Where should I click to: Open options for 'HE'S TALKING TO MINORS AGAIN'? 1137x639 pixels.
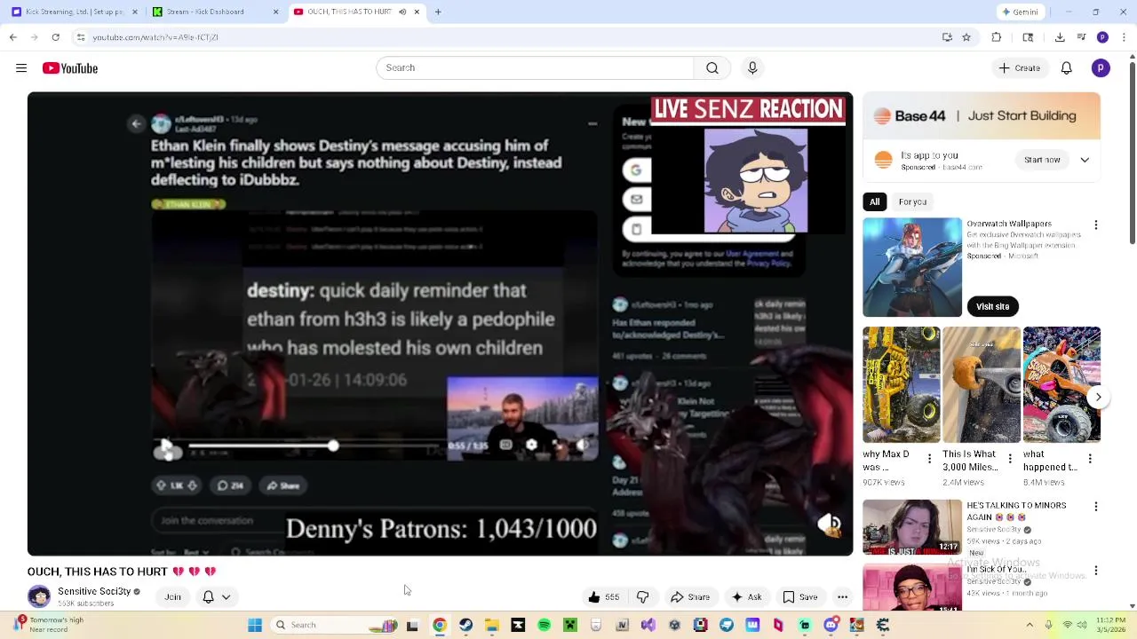1096,506
